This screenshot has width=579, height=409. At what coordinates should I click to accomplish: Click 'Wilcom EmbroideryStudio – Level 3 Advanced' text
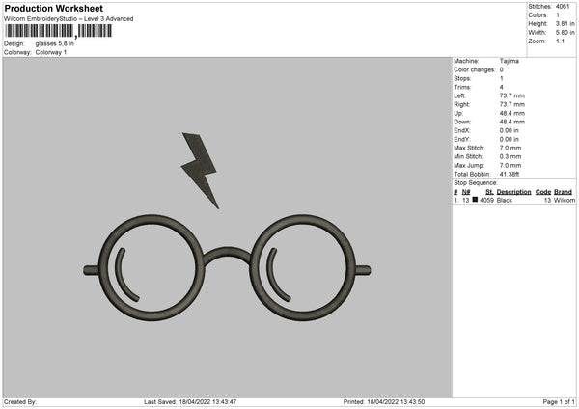click(x=69, y=19)
